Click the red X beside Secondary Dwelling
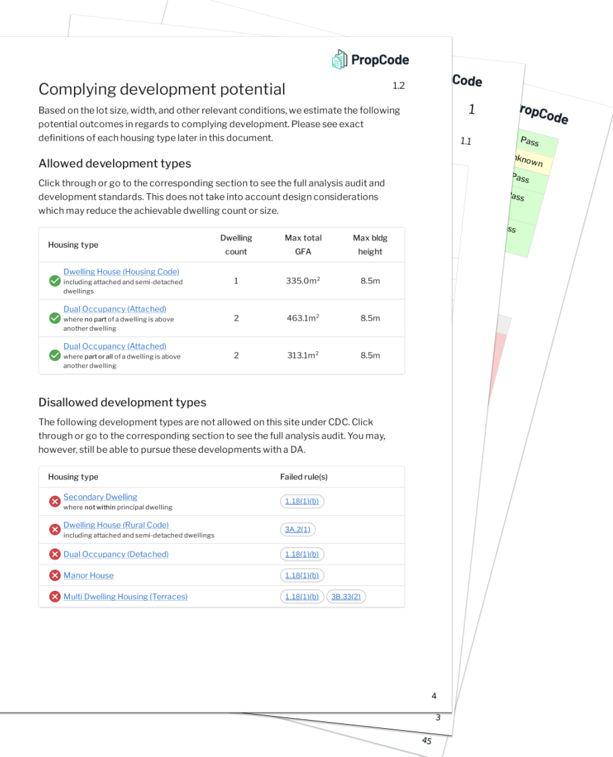Screen dimensions: 613x757 [54, 501]
